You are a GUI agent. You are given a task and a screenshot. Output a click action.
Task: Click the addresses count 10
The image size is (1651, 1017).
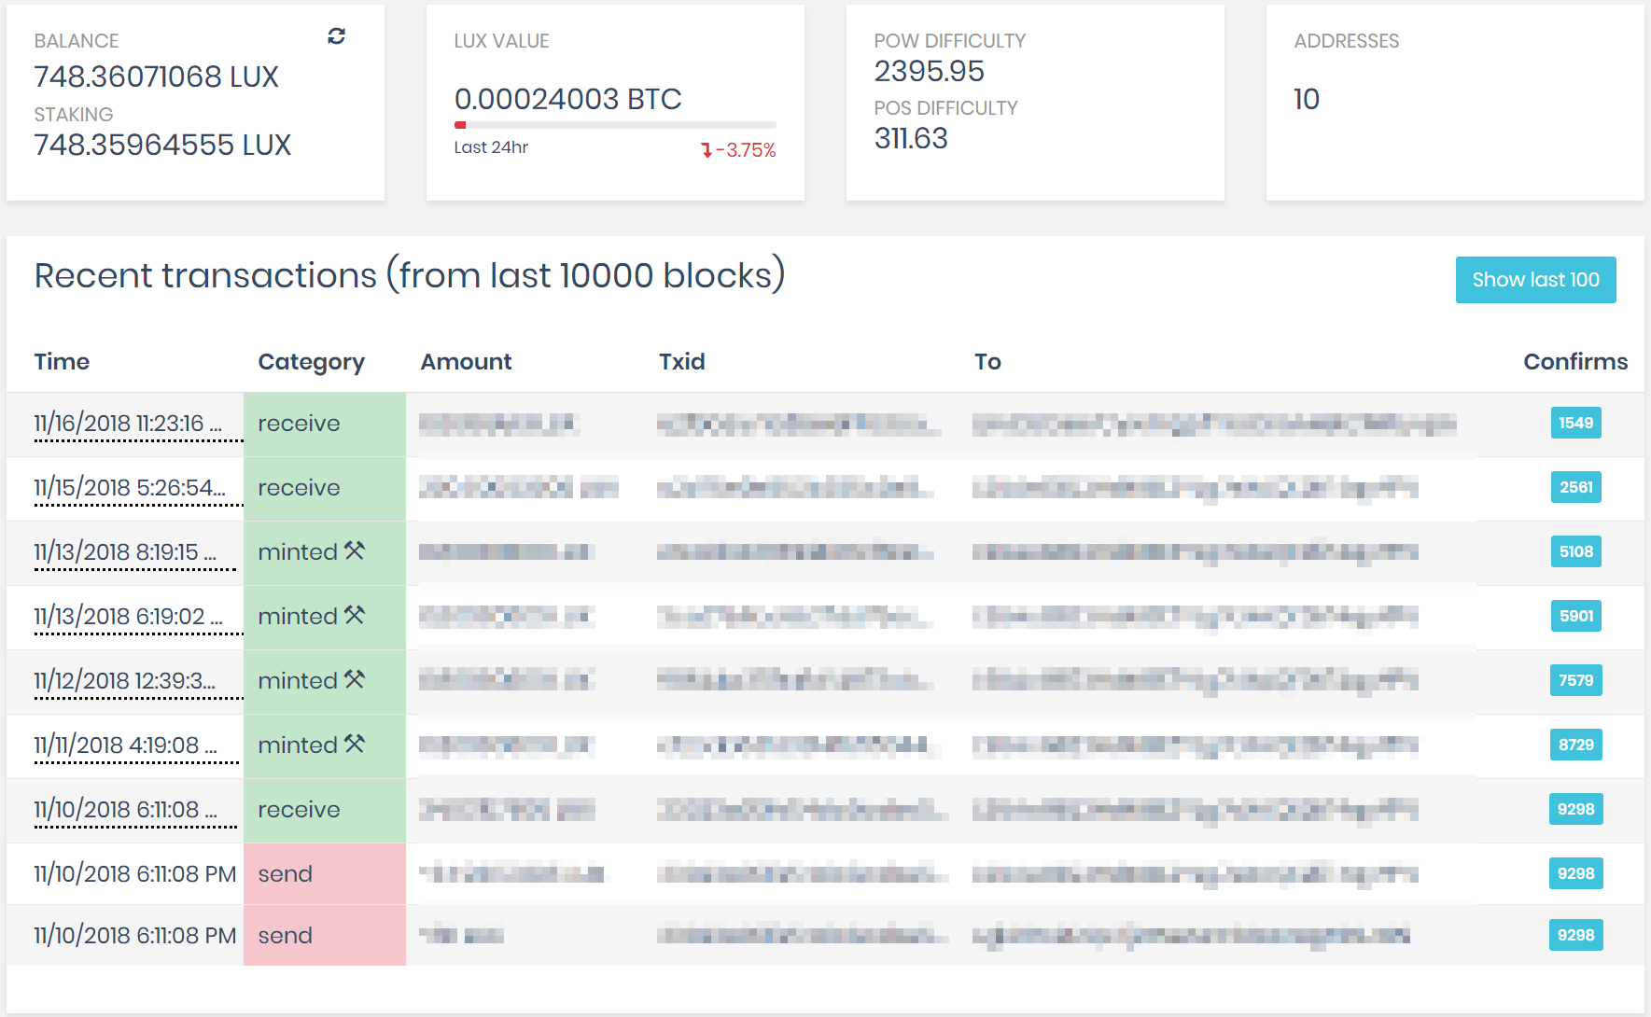click(x=1307, y=99)
